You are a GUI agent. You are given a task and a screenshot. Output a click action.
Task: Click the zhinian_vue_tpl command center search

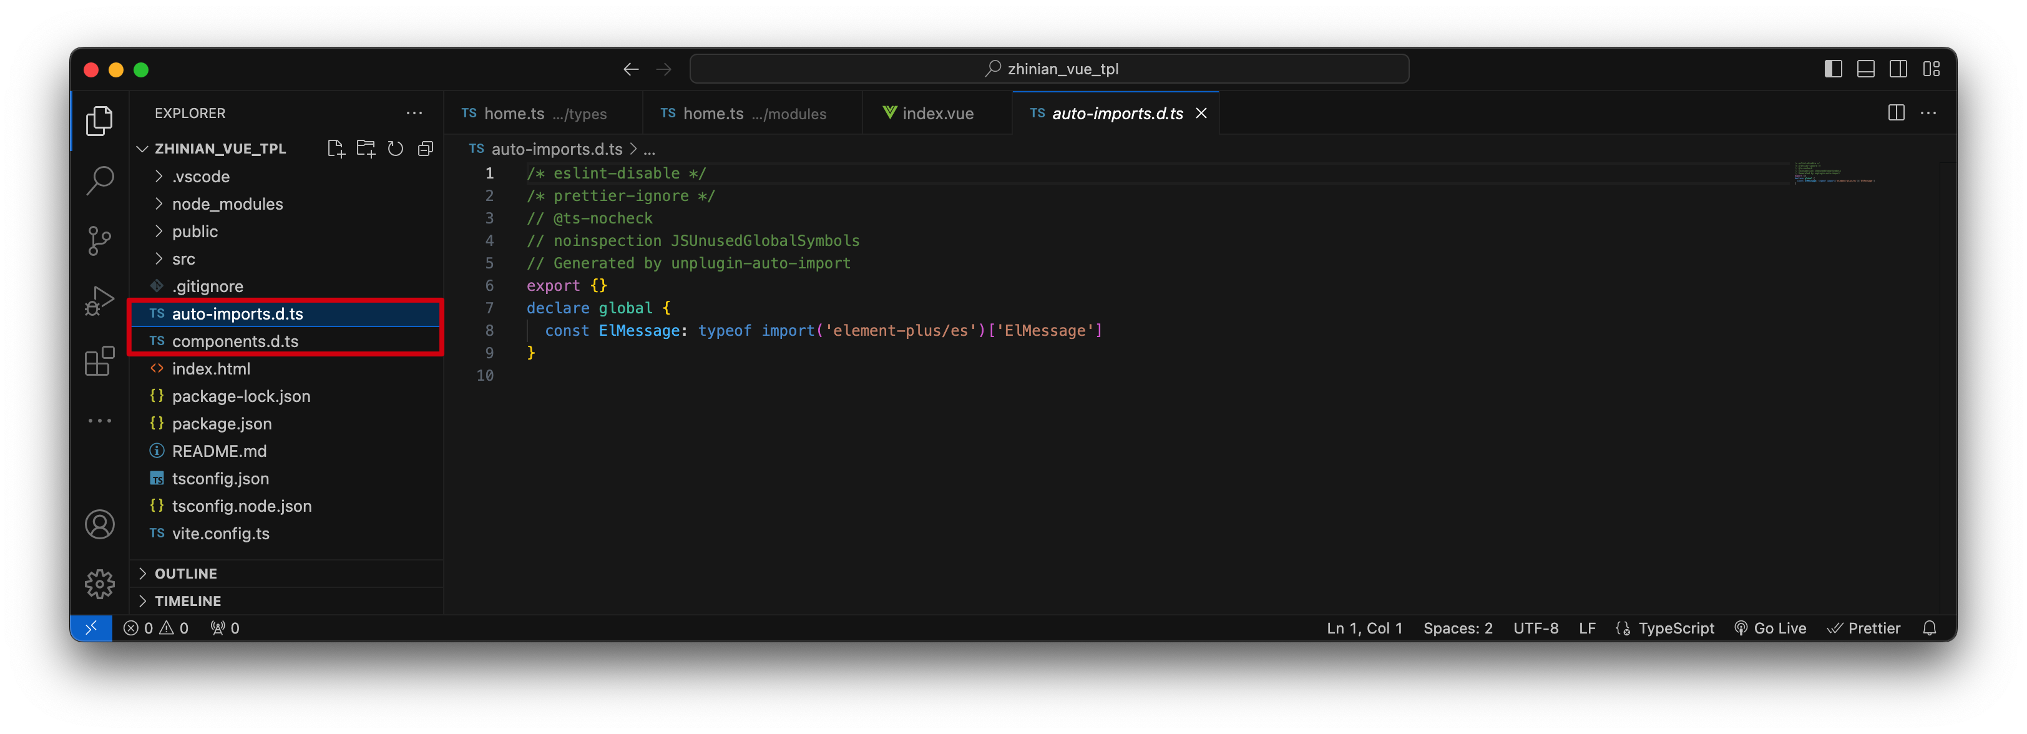coord(1049,69)
